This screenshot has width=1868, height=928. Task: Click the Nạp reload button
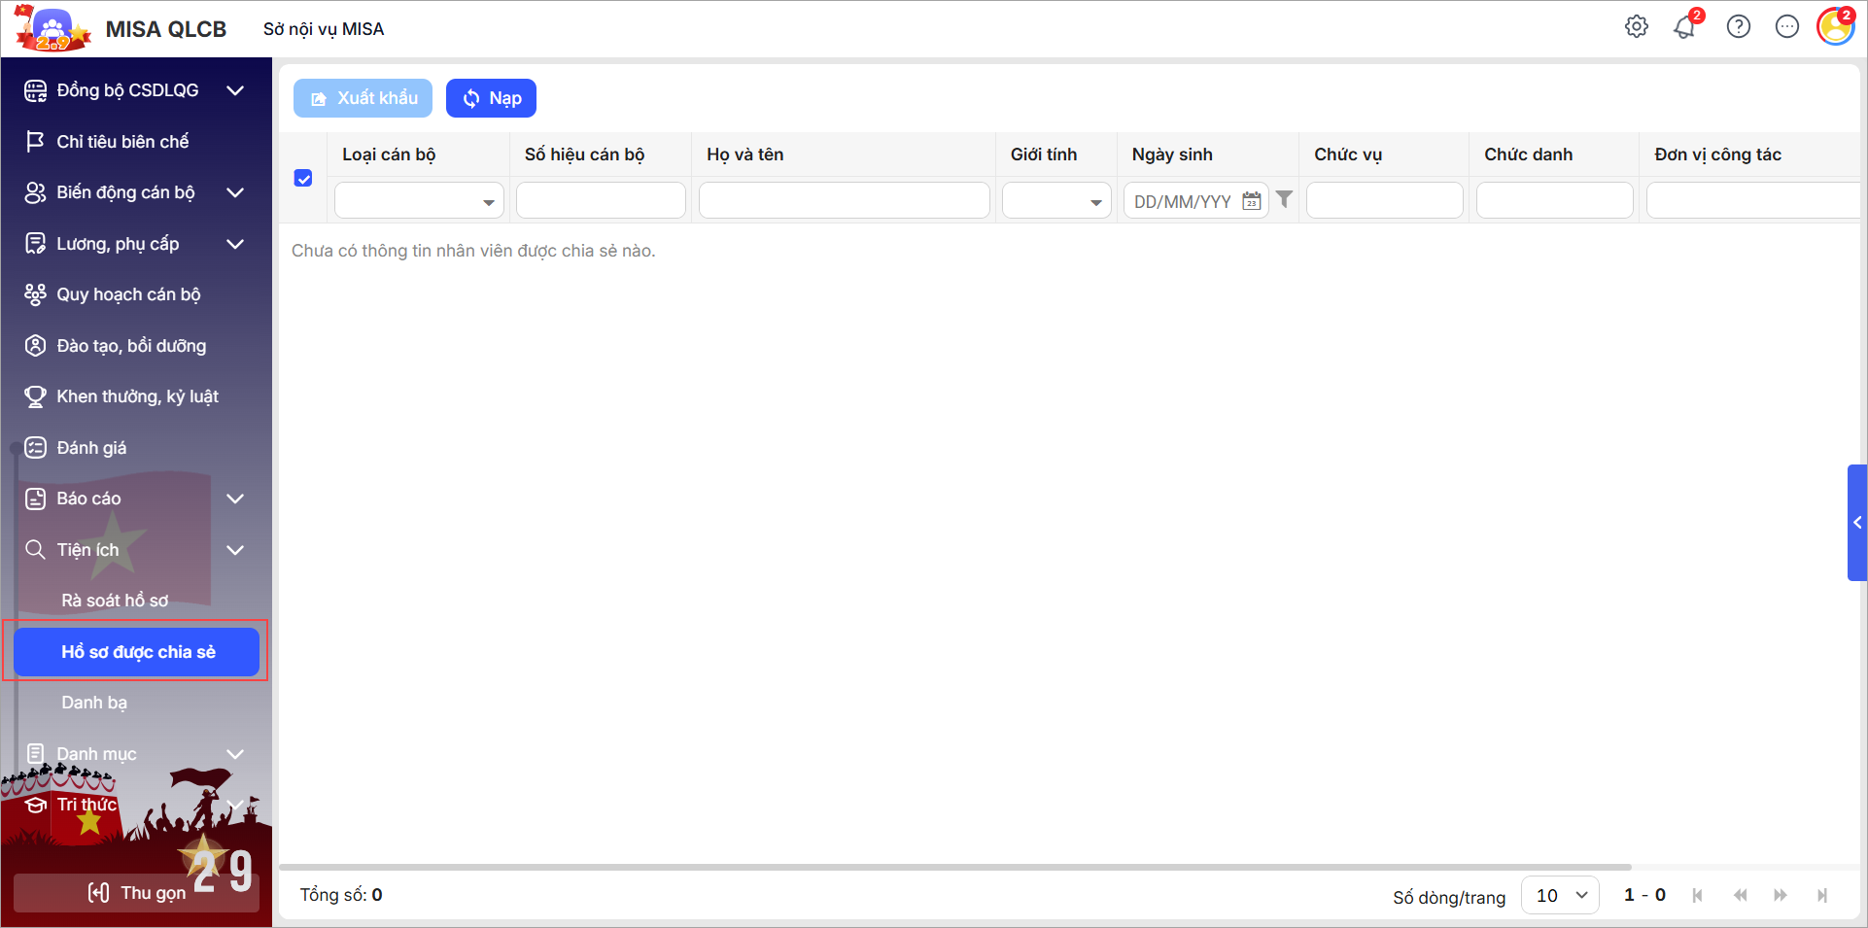tap(491, 98)
